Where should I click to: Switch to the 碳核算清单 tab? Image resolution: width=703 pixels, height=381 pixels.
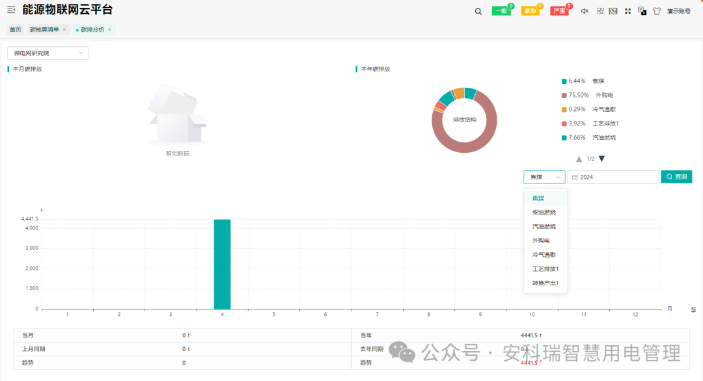(x=44, y=29)
